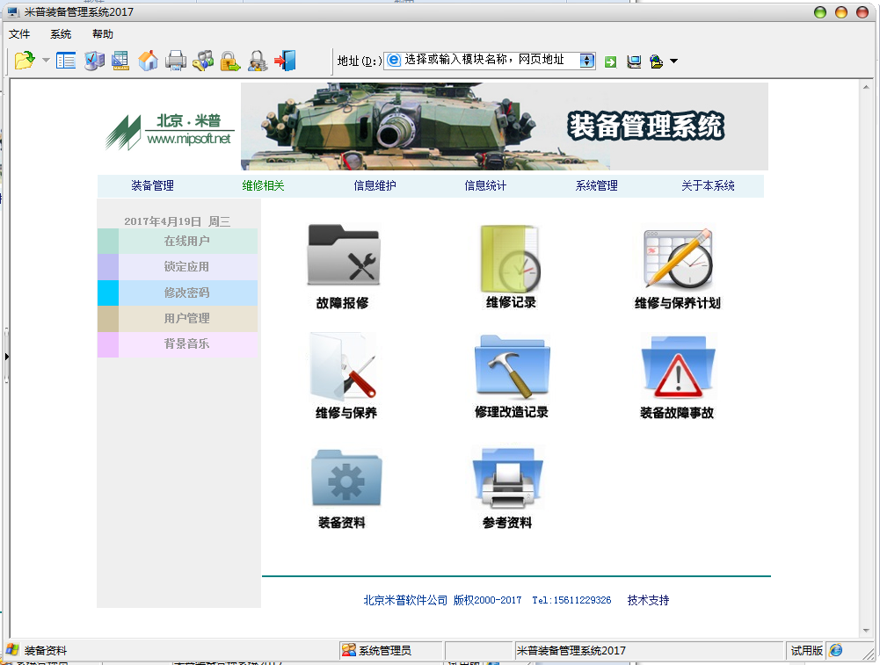Open the 故障报修 folder icon
Screen dimensions: 880x665
click(x=344, y=255)
